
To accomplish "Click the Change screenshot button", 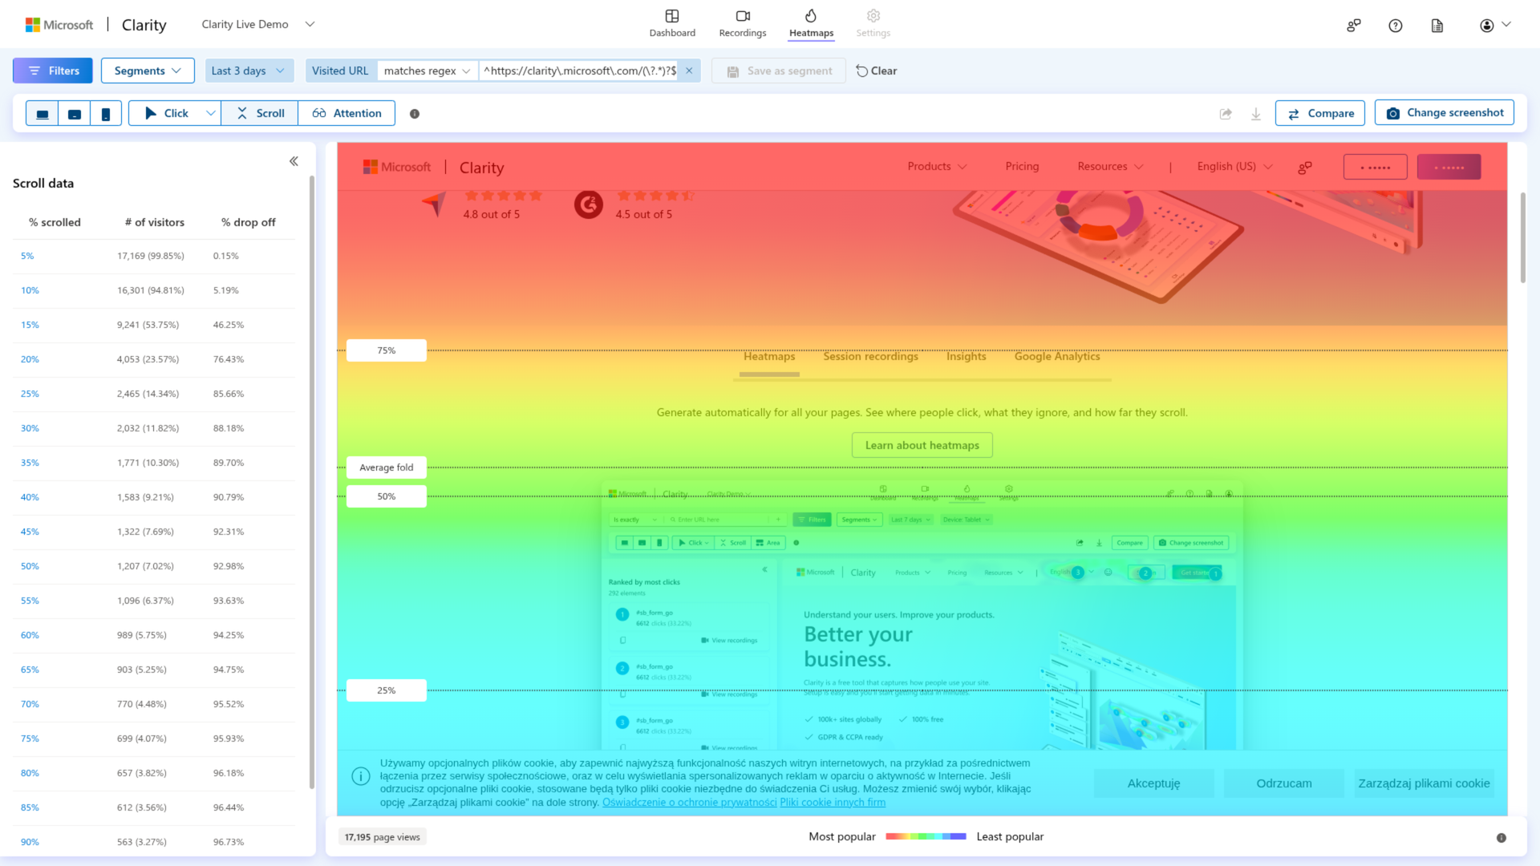I will (1445, 113).
